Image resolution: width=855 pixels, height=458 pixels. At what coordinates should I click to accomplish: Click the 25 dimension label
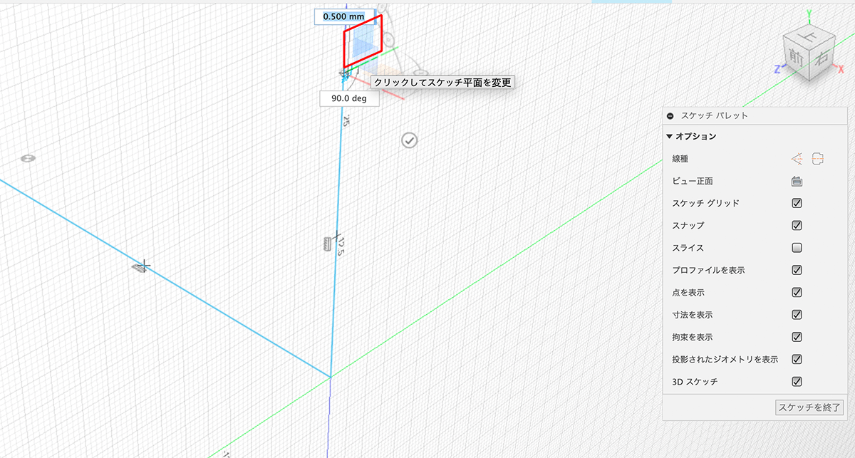[x=346, y=120]
